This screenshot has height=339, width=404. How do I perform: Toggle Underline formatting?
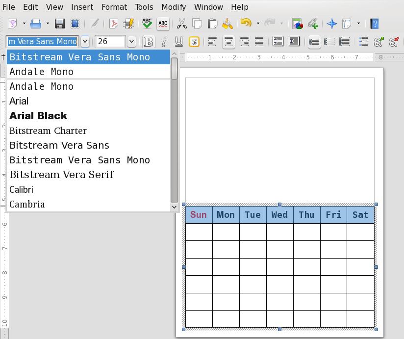point(179,42)
